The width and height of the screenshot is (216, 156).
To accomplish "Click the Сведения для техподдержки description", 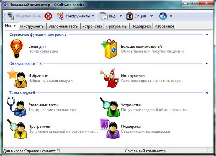I will click(x=145, y=131).
